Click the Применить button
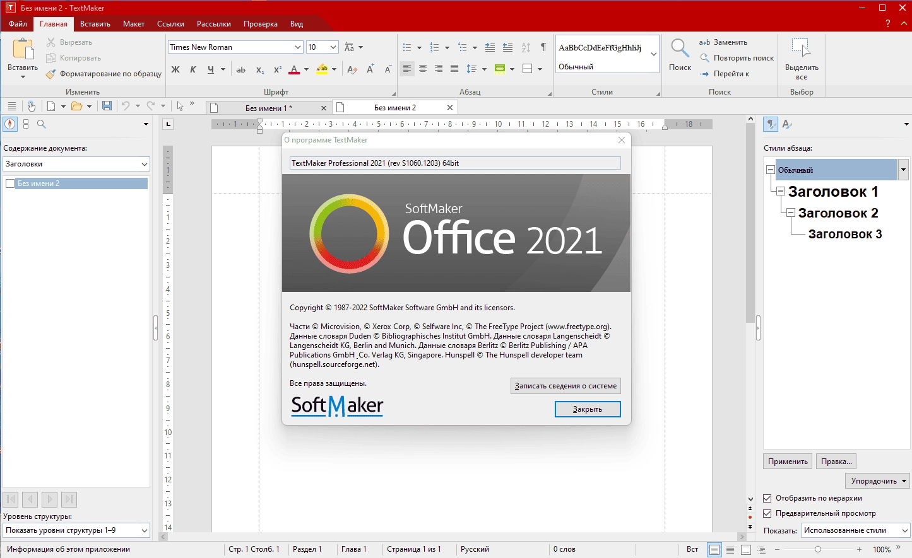 788,462
